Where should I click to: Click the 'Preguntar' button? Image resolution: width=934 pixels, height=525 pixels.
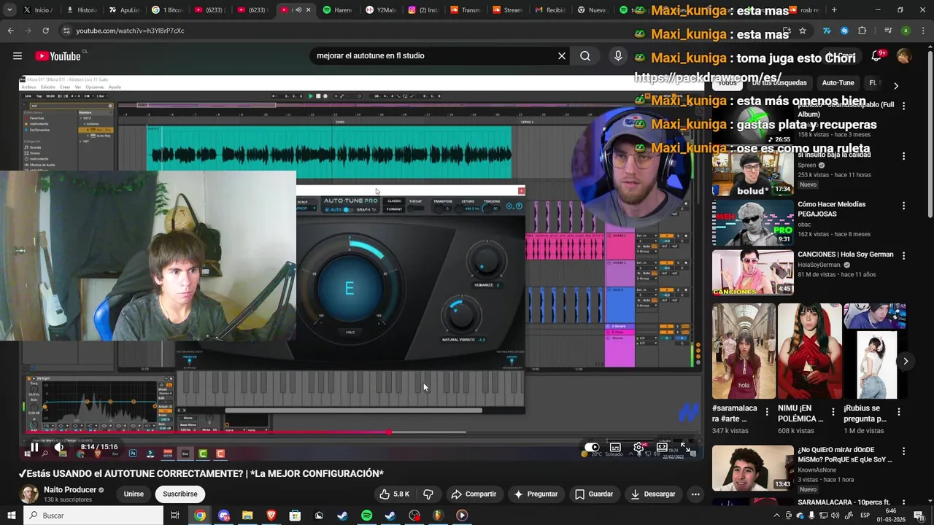point(536,494)
